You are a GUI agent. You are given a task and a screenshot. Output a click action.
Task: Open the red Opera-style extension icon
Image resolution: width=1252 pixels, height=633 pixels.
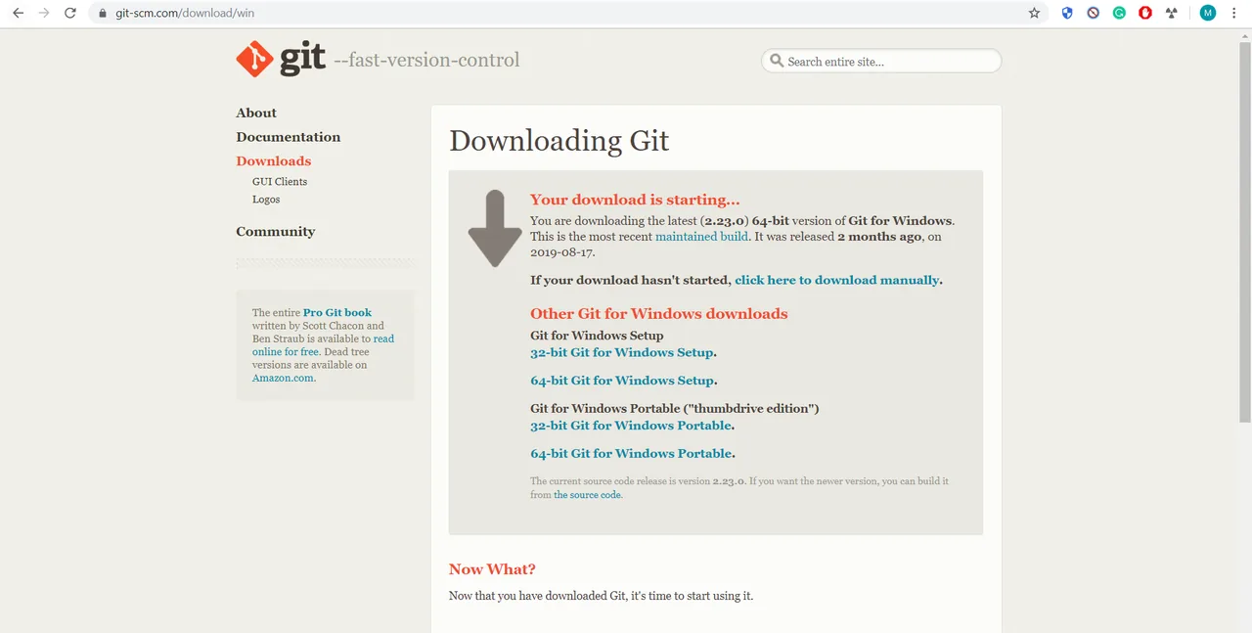[x=1144, y=14]
